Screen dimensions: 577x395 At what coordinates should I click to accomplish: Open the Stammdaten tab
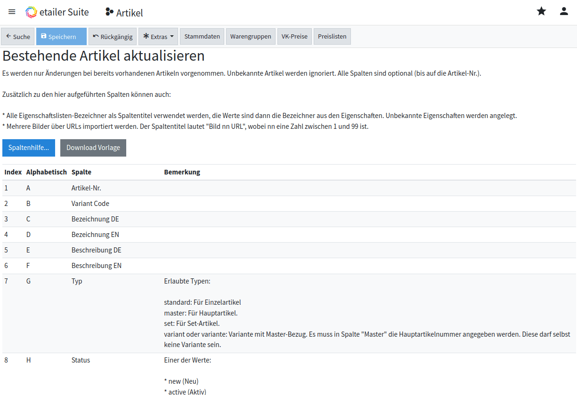[202, 37]
